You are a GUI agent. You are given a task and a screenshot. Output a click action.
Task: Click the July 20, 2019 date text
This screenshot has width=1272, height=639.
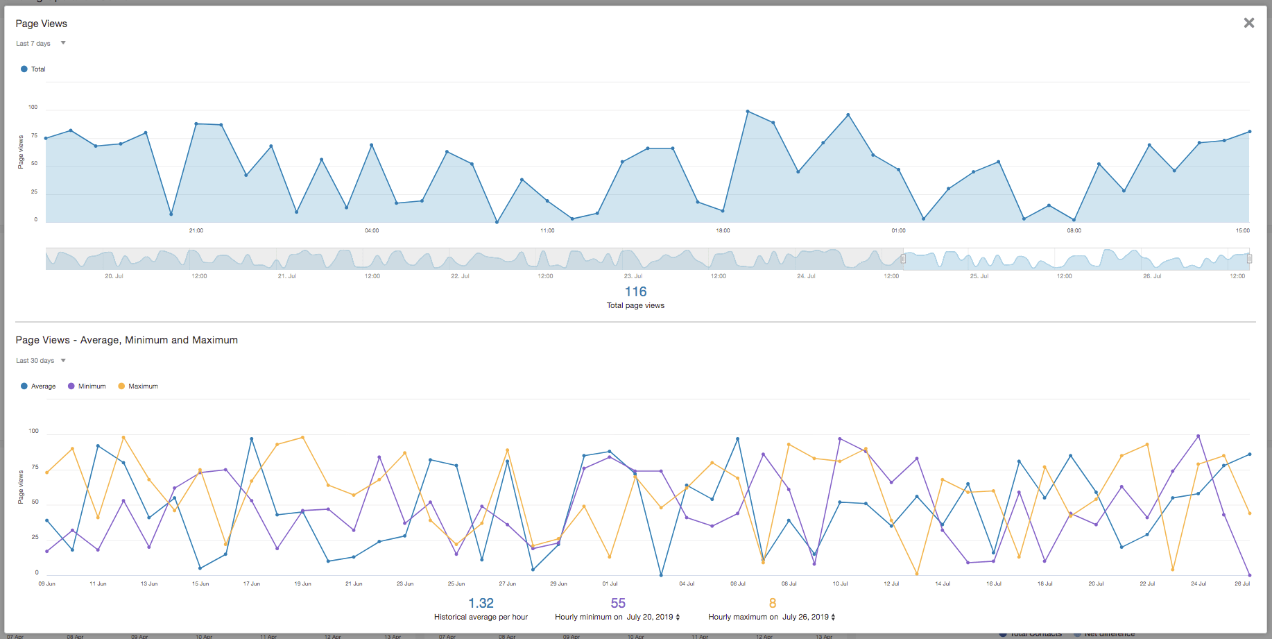(650, 617)
